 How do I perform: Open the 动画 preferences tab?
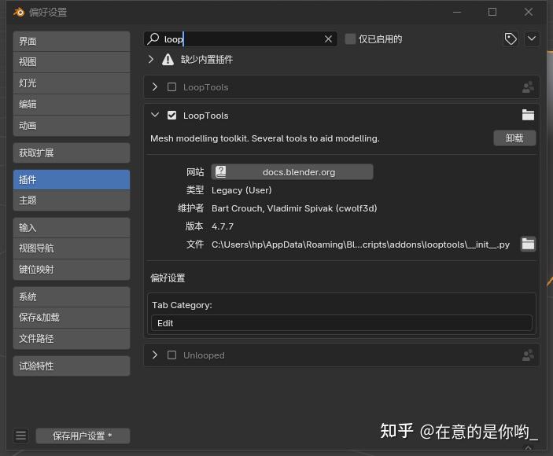[x=72, y=126]
